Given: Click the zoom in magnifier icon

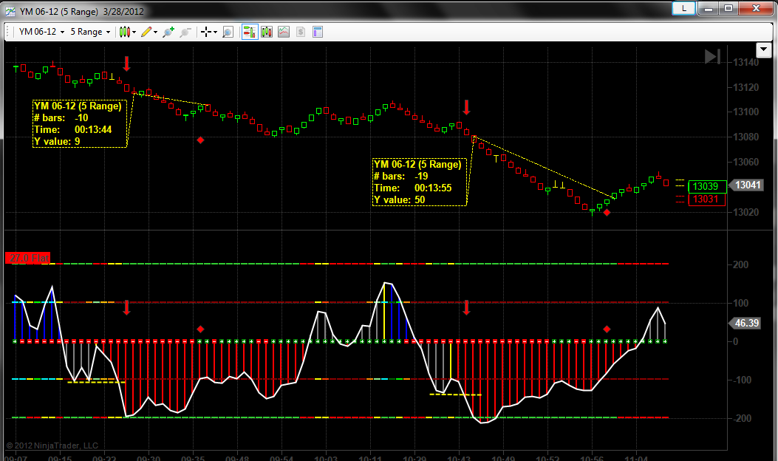Looking at the screenshot, I should pyautogui.click(x=168, y=33).
